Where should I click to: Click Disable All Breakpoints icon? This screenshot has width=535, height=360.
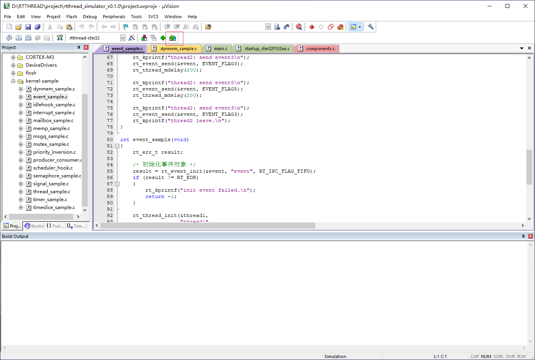[331, 27]
